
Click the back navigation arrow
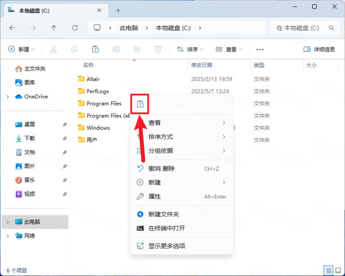click(12, 28)
